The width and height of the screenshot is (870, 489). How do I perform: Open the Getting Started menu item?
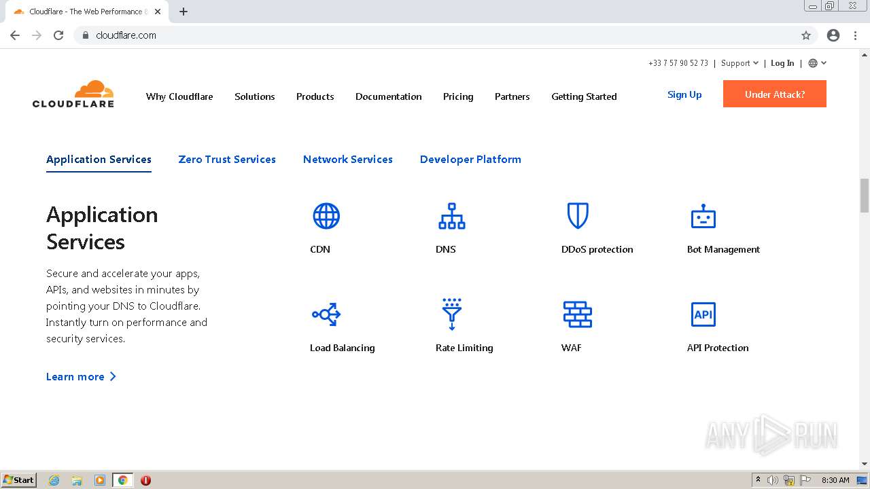pos(584,96)
